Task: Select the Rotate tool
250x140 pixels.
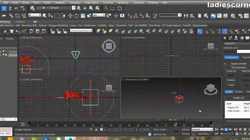Action: coord(77,16)
